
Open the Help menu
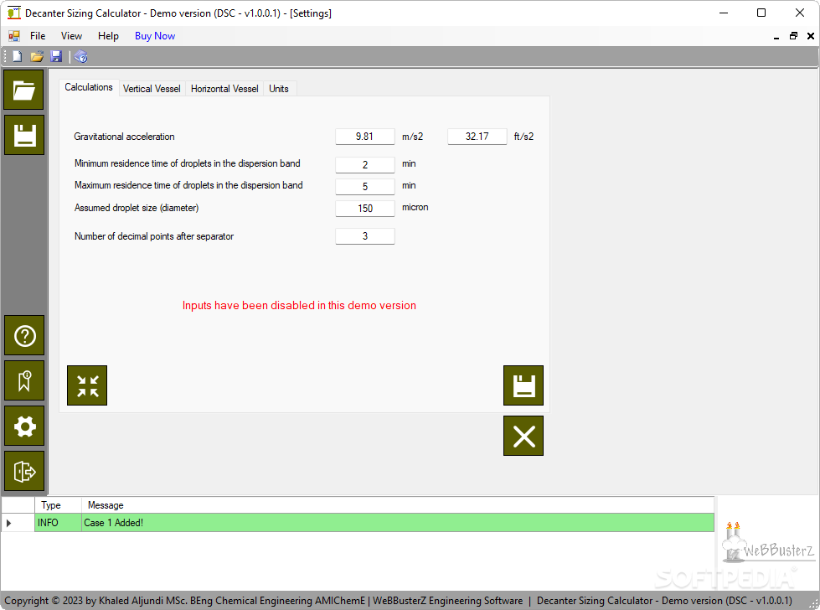[108, 35]
